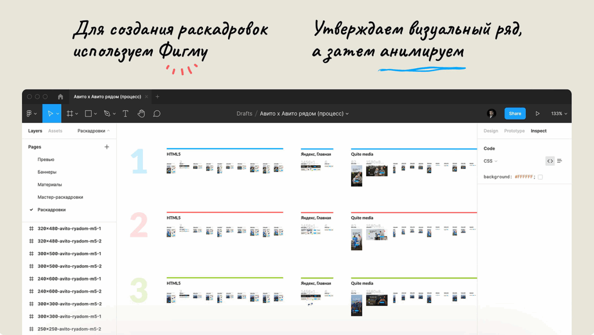Click the HTML5 label in row 1
Viewport: 594px width, 335px height.
coord(174,154)
